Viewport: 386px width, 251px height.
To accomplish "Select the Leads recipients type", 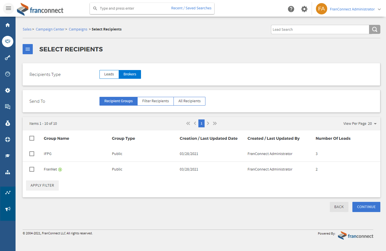I will pyautogui.click(x=109, y=74).
